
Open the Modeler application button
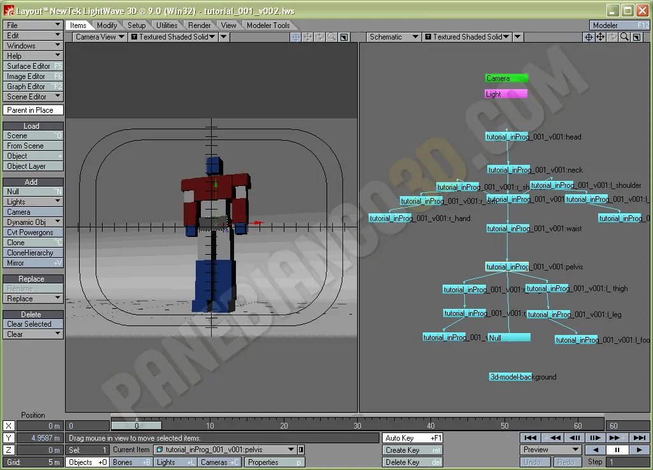click(620, 25)
